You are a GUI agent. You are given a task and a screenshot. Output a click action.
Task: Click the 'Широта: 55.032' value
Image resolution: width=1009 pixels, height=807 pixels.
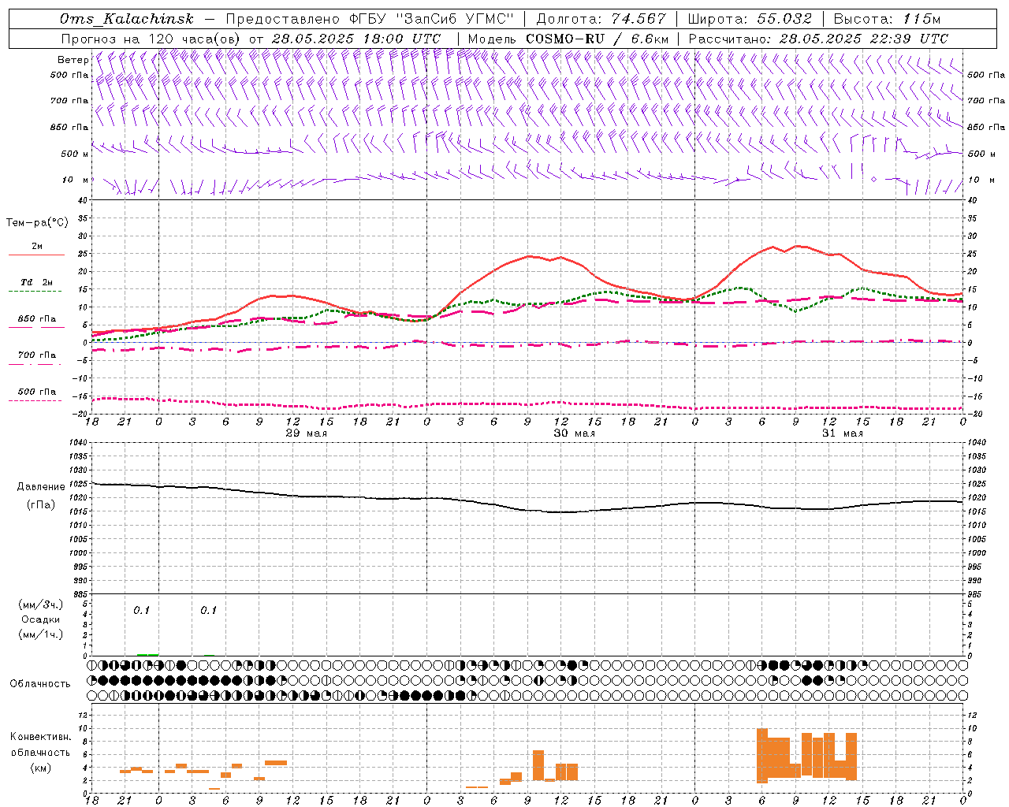pyautogui.click(x=750, y=19)
